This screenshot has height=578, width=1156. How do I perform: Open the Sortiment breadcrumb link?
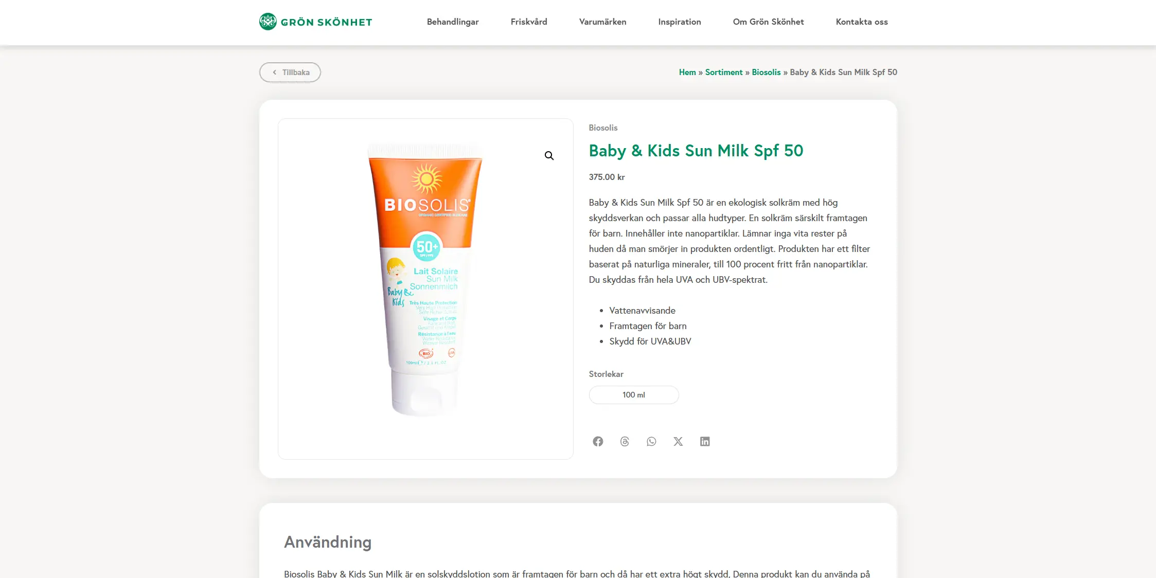click(x=724, y=72)
